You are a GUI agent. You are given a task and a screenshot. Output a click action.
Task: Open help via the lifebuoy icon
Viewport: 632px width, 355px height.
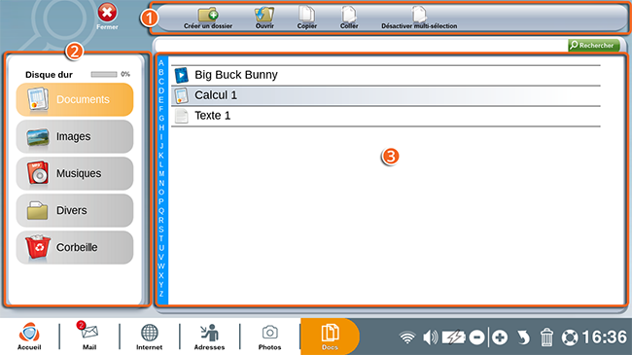pos(570,337)
